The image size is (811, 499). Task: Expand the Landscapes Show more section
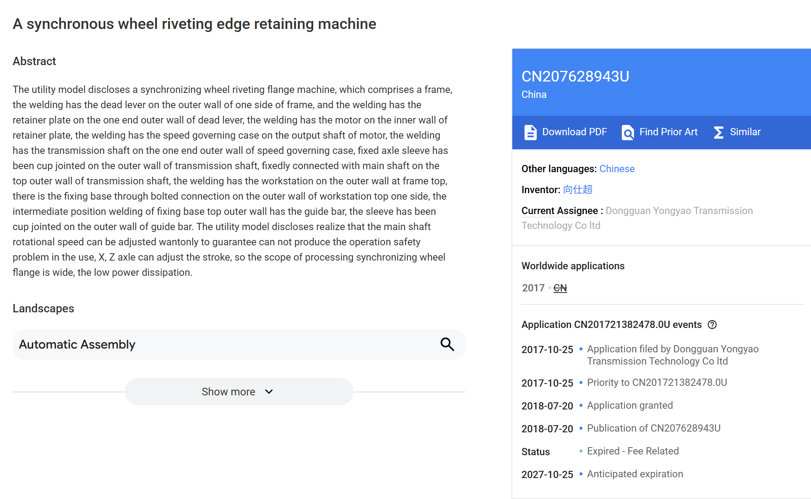tap(238, 391)
